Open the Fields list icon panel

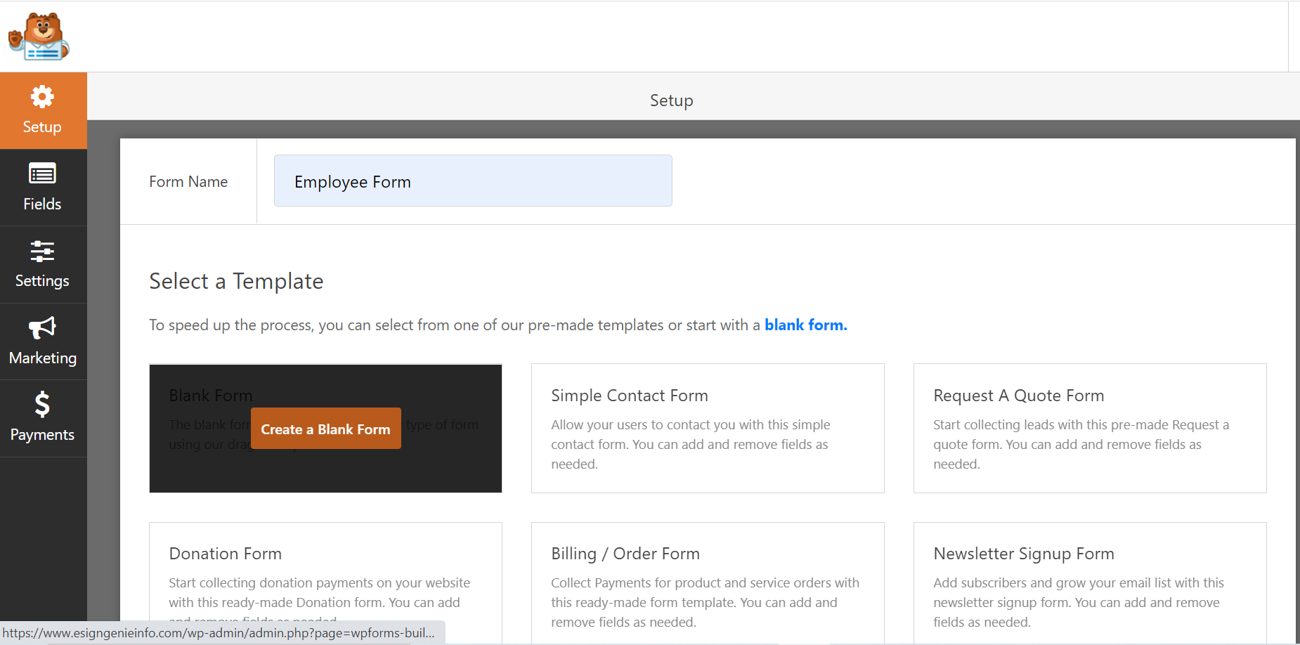(x=42, y=174)
